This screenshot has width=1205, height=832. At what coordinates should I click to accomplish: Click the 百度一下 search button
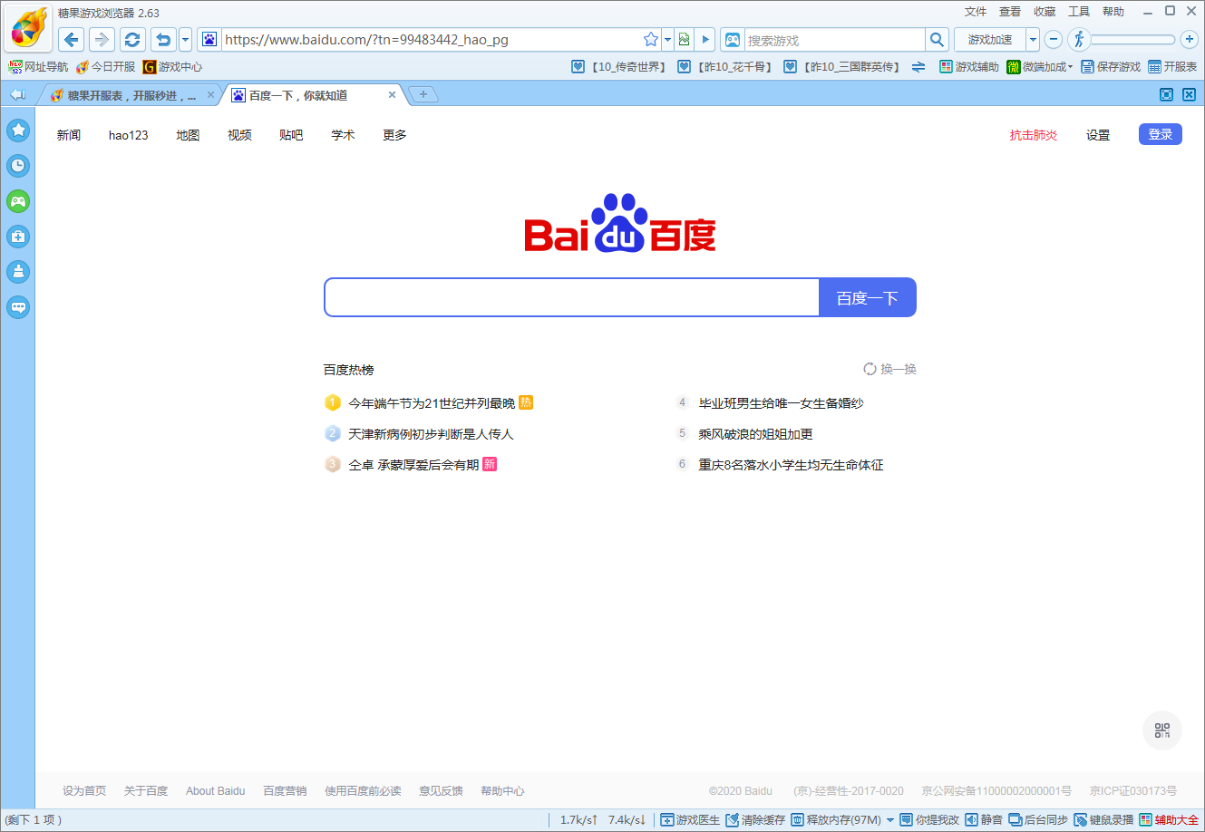[868, 297]
